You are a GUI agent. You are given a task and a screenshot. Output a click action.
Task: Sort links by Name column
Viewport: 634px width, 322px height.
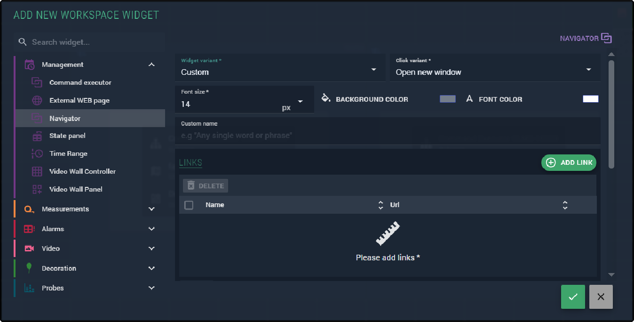click(380, 205)
